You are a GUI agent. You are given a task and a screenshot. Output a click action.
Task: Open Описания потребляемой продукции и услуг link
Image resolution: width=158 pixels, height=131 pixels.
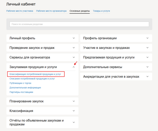click(32, 79)
